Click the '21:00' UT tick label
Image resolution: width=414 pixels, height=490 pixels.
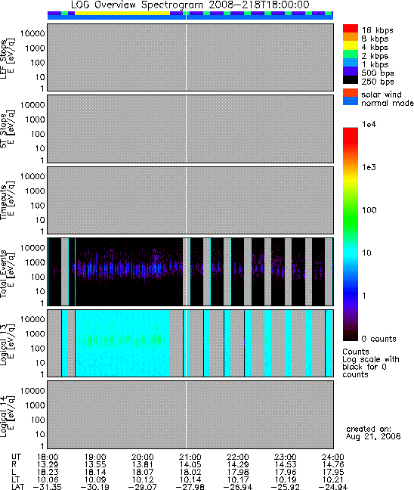click(x=190, y=457)
